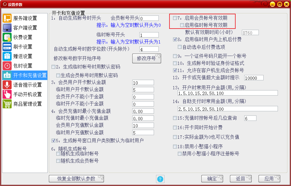Select the 刷卡设置 card icon

[x=7, y=47]
